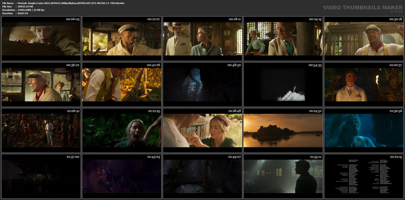Select the thumbnail at 00:12:07
Viewport: 405px width, 200px height.
121,39
